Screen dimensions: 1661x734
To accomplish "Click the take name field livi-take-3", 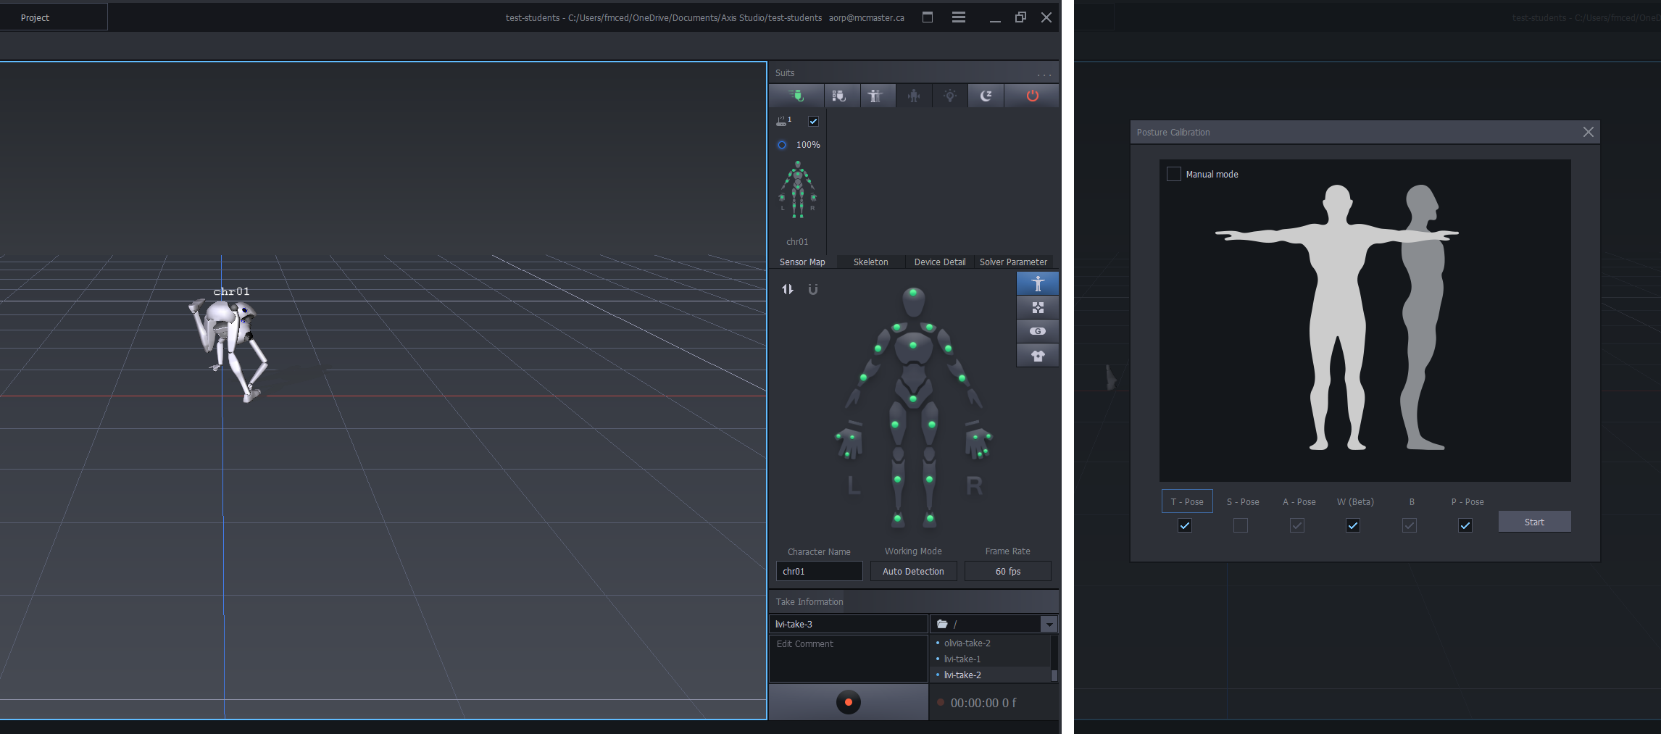I will [x=848, y=624].
